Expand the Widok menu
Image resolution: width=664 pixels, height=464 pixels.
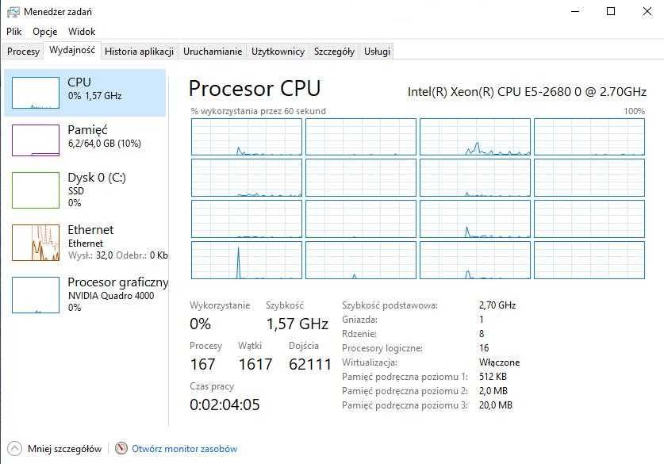click(82, 32)
